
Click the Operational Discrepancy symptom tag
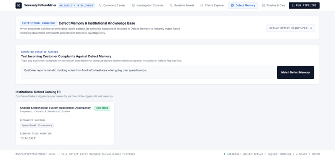click(x=37, y=125)
